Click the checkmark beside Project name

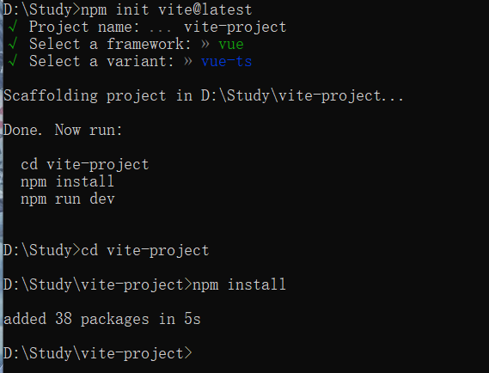[13, 27]
